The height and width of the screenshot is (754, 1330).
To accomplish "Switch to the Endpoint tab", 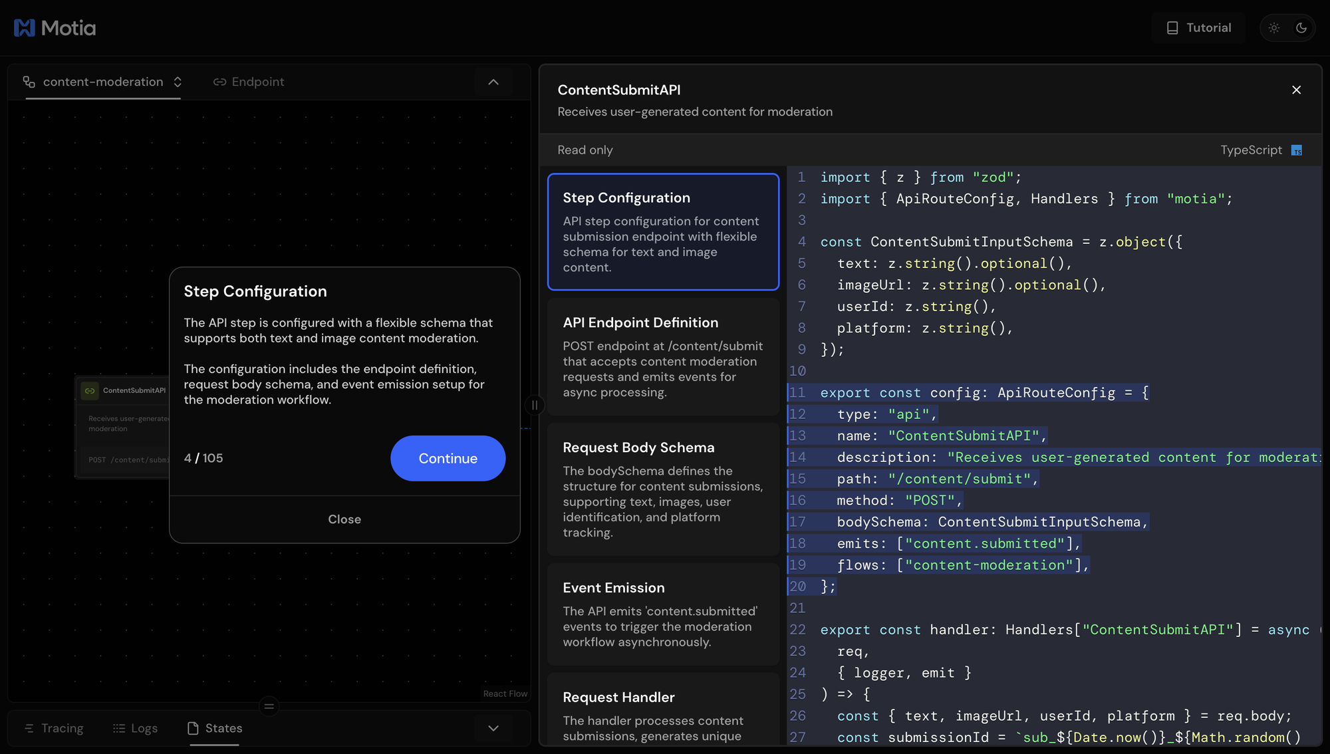I will click(249, 82).
